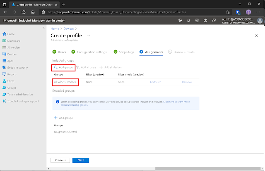265x171 pixels.
Task: Remove the All Win 10 Devices group
Action: pos(187,82)
